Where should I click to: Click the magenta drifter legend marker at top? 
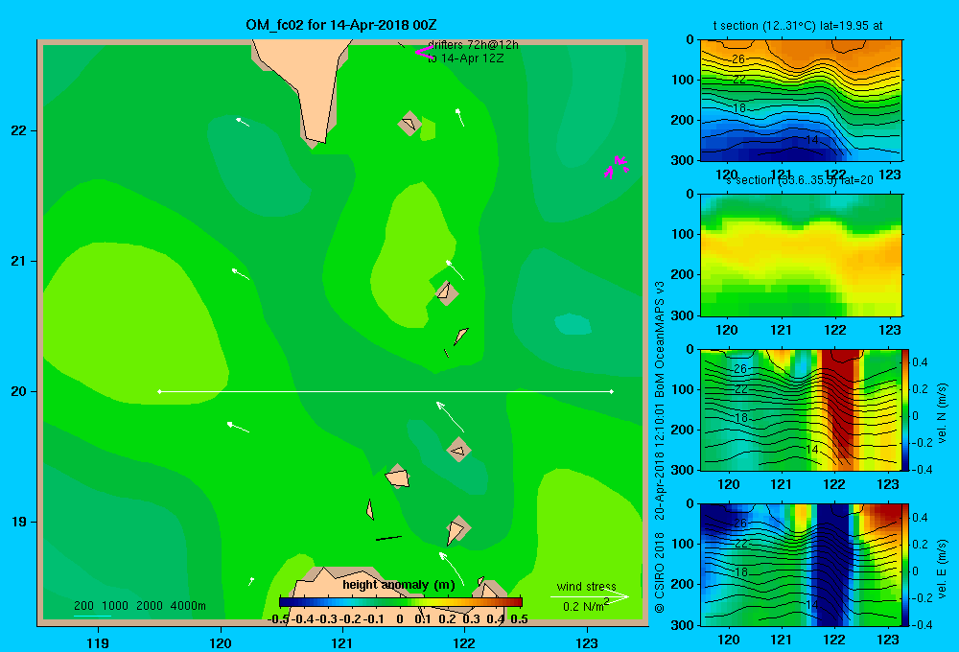(x=424, y=52)
